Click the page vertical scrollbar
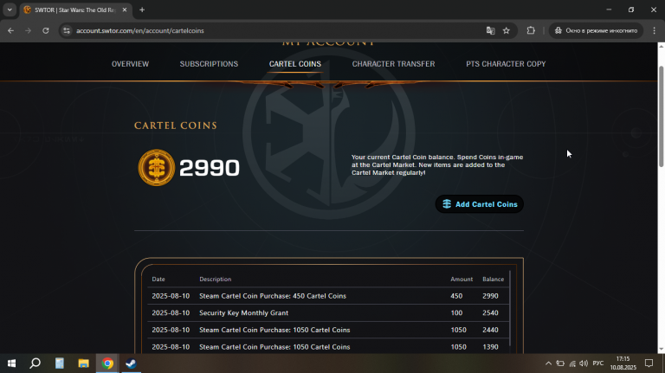 [x=662, y=117]
